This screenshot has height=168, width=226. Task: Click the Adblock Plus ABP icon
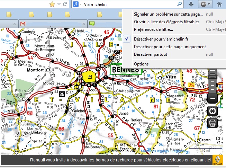204,4
